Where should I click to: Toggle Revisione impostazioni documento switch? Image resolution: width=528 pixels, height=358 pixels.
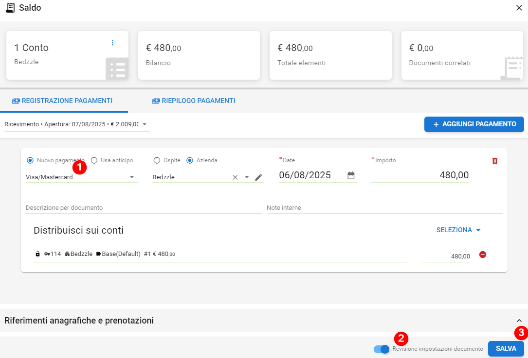click(x=382, y=349)
